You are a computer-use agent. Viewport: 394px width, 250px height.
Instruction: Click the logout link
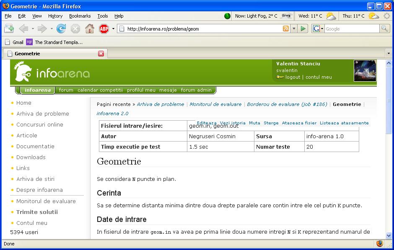click(293, 77)
